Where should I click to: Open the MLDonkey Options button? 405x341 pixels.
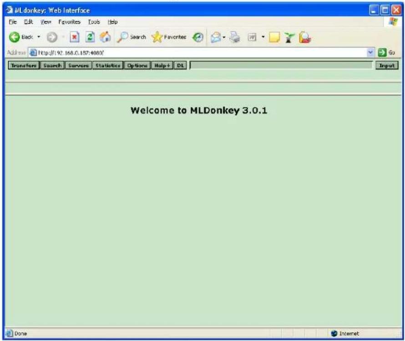pyautogui.click(x=137, y=66)
